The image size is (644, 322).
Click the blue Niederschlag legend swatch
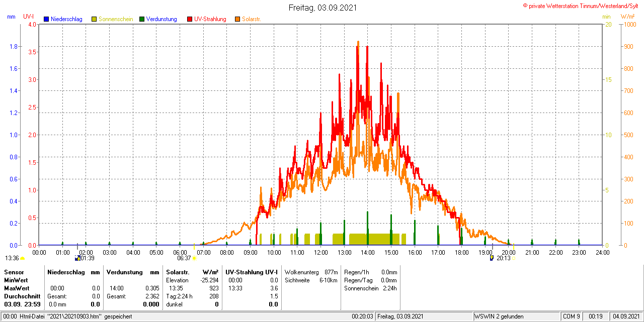(x=47, y=19)
